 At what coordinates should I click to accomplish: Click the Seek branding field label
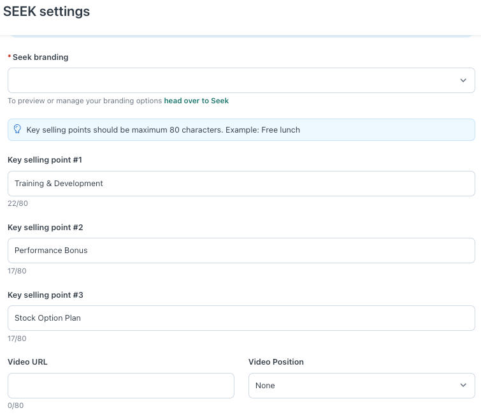click(40, 57)
